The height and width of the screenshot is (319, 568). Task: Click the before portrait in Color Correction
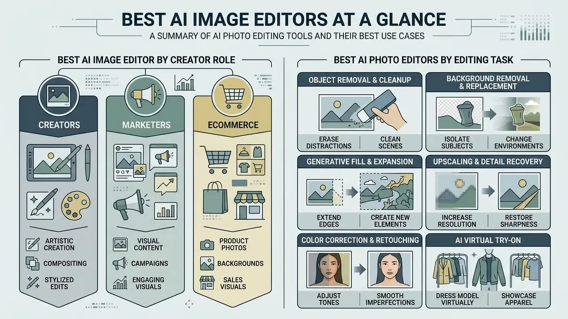[x=329, y=268]
